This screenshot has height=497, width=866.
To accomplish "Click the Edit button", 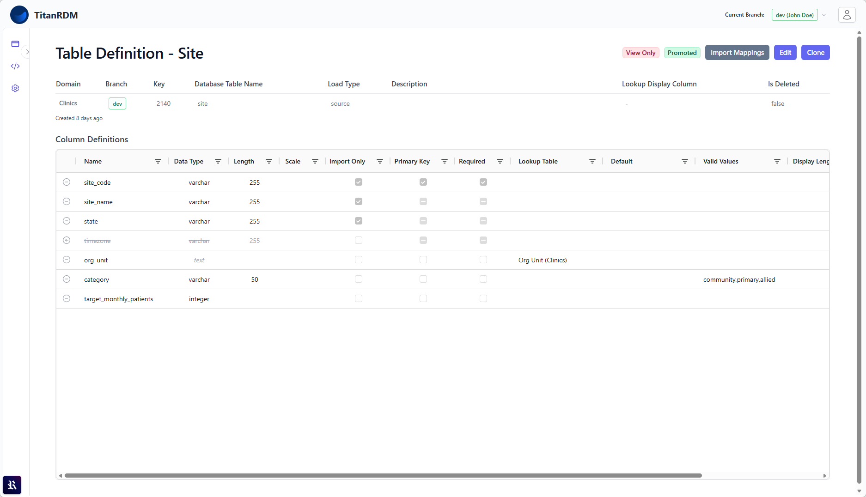I will point(785,53).
